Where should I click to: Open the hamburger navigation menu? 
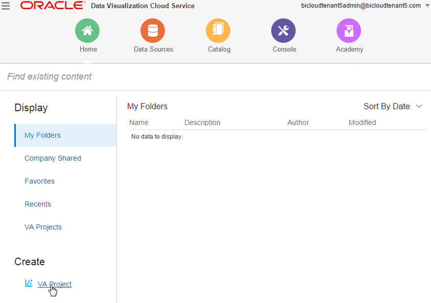[x=6, y=6]
